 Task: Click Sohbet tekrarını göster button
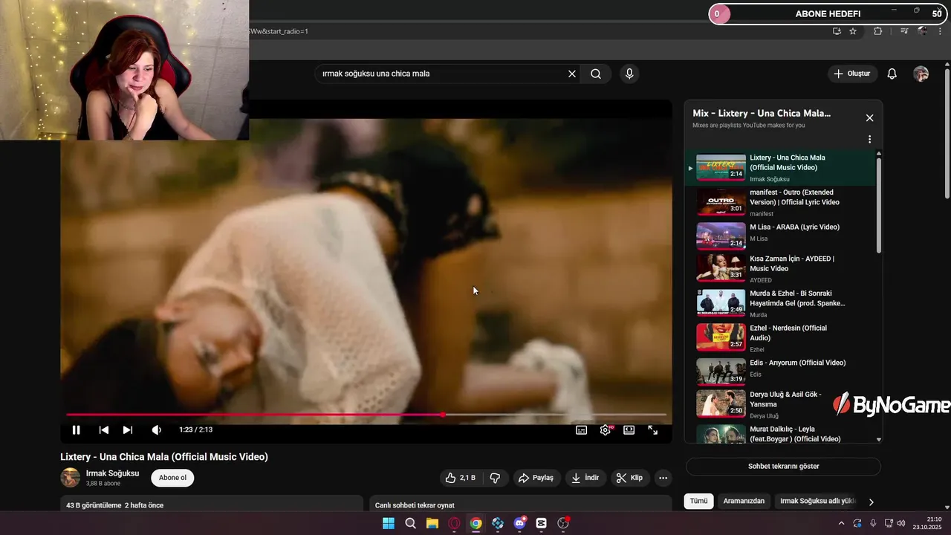click(783, 467)
